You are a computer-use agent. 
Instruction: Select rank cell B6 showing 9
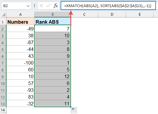click(x=53, y=56)
